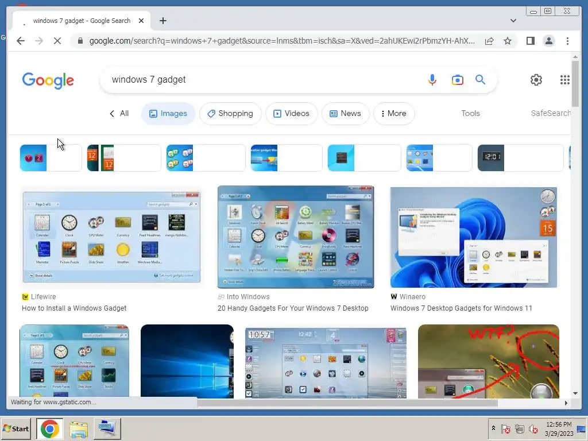Select the orange calendar suggestion chip
The width and height of the screenshot is (588, 441).
click(x=124, y=158)
